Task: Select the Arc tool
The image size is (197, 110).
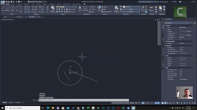Action: pos(17,9)
